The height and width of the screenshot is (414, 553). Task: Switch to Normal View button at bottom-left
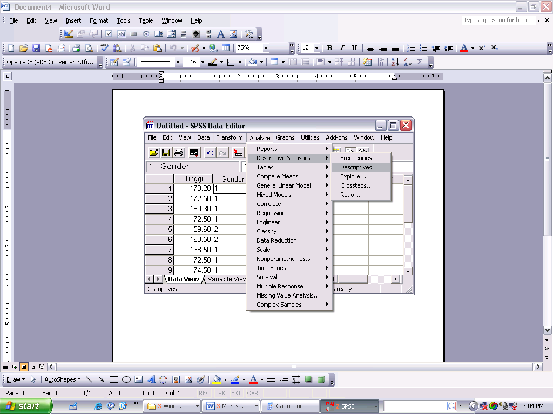pyautogui.click(x=5, y=367)
